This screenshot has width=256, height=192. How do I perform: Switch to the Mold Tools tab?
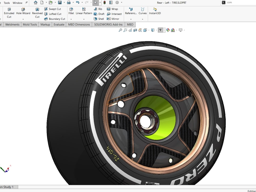tap(30, 25)
